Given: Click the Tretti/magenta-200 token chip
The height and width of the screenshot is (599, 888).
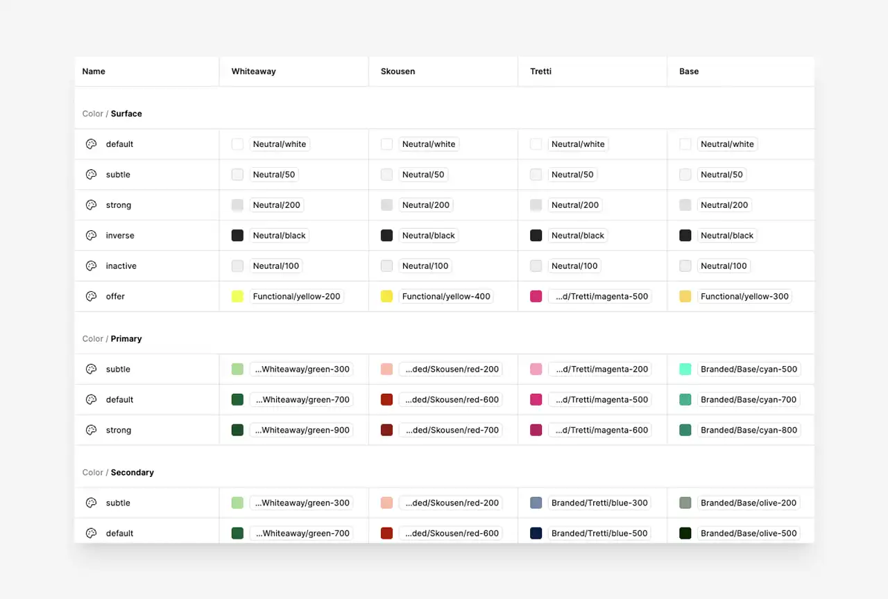Looking at the screenshot, I should coord(600,370).
